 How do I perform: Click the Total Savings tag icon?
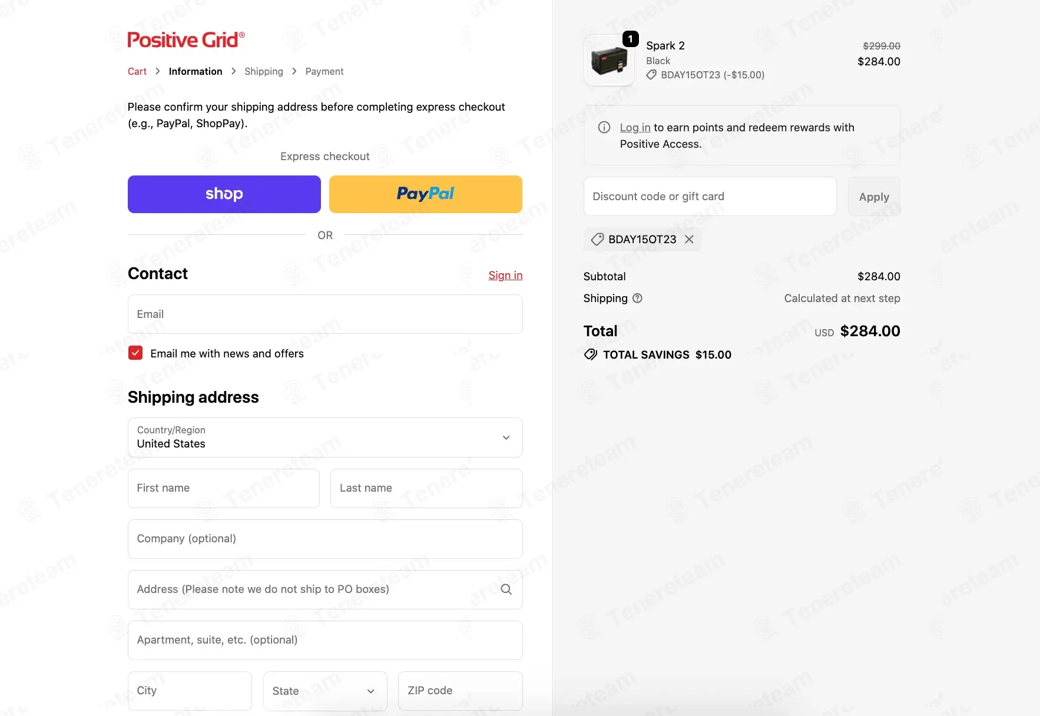pos(590,354)
